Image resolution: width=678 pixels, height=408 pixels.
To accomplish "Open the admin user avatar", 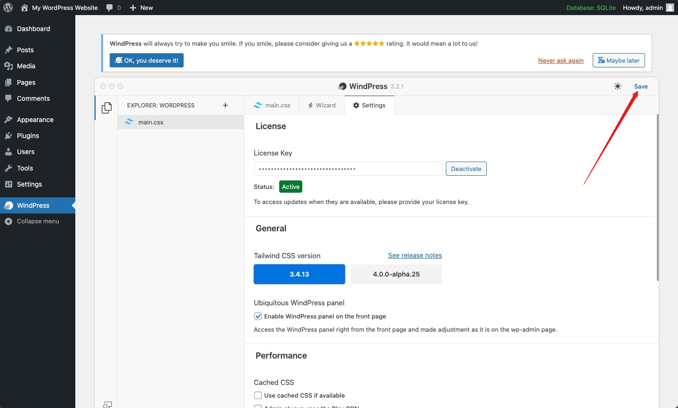I will pyautogui.click(x=670, y=8).
